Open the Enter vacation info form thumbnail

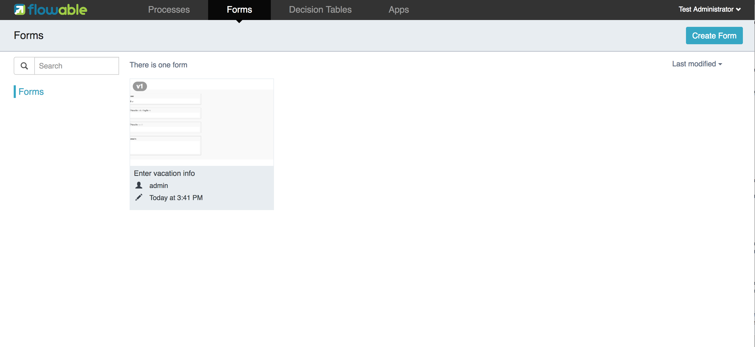pos(202,122)
